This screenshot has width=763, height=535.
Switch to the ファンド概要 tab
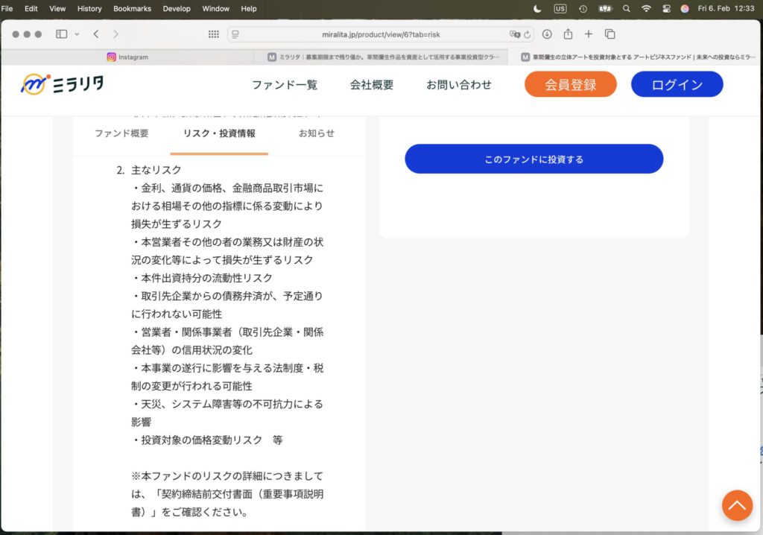coord(121,133)
